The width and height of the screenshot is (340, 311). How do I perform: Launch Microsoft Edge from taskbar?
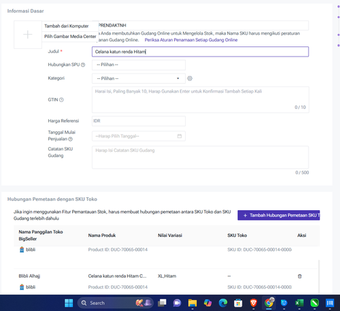pyautogui.click(x=223, y=303)
